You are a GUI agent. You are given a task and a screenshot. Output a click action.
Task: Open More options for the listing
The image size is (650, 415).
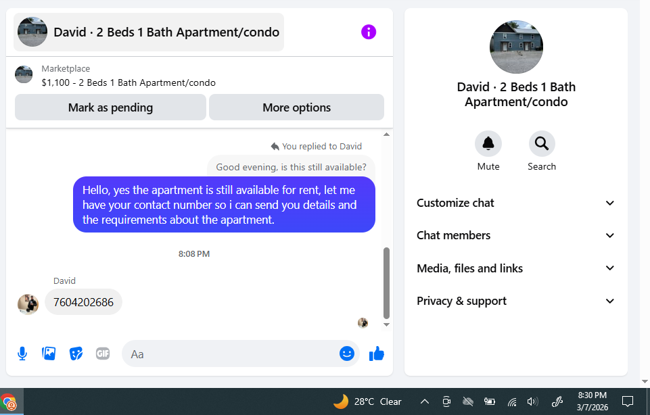click(x=296, y=107)
